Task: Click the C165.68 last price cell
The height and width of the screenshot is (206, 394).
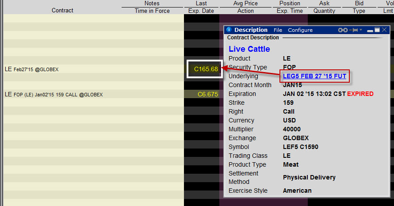Action: pyautogui.click(x=206, y=69)
